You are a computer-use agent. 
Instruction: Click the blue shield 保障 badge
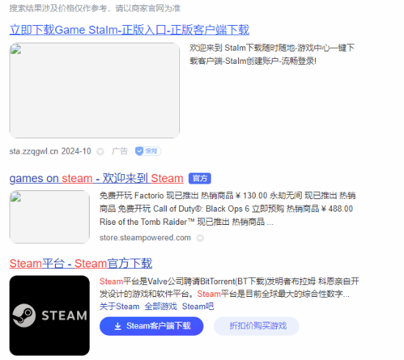coord(148,151)
